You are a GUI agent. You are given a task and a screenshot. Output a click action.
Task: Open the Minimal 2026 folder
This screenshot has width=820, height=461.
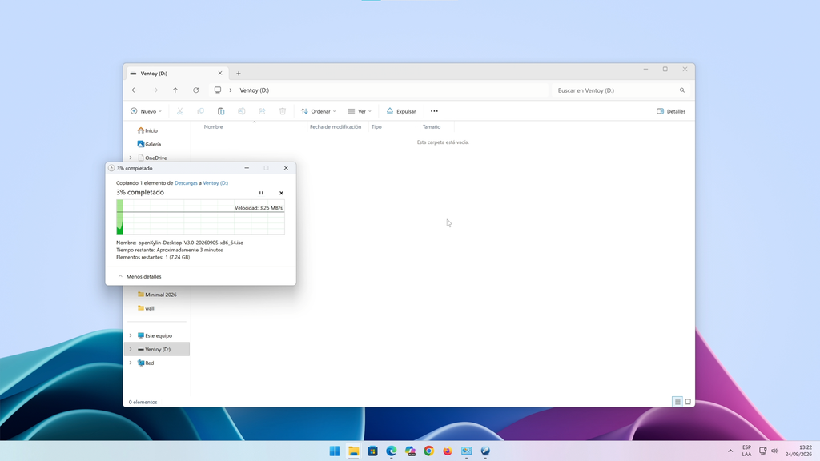157,295
